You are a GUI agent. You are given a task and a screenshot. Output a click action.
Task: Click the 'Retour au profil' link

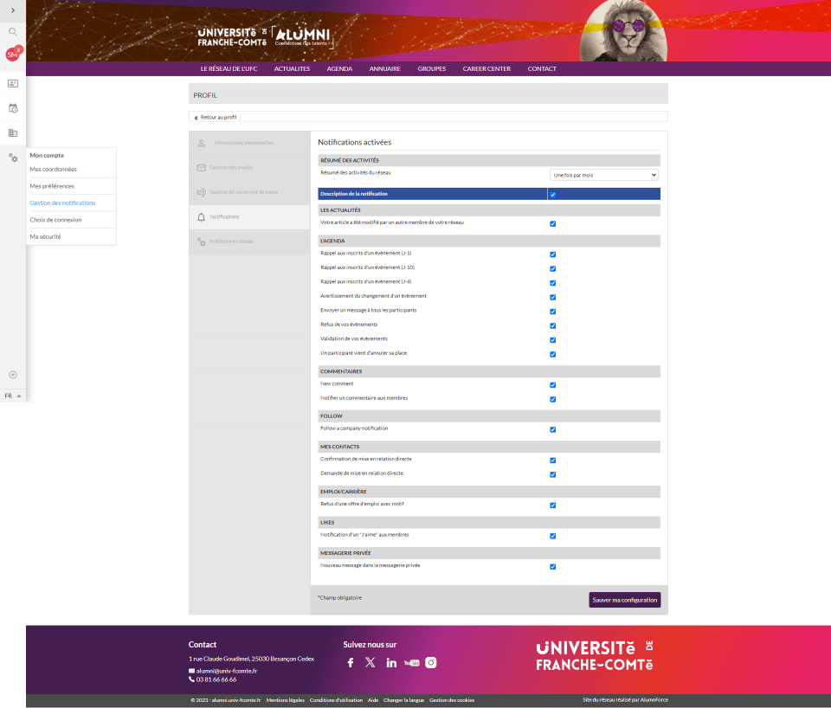click(x=216, y=117)
